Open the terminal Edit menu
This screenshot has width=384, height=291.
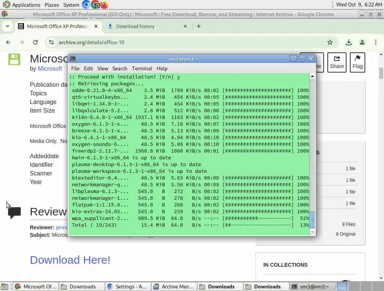coord(88,69)
